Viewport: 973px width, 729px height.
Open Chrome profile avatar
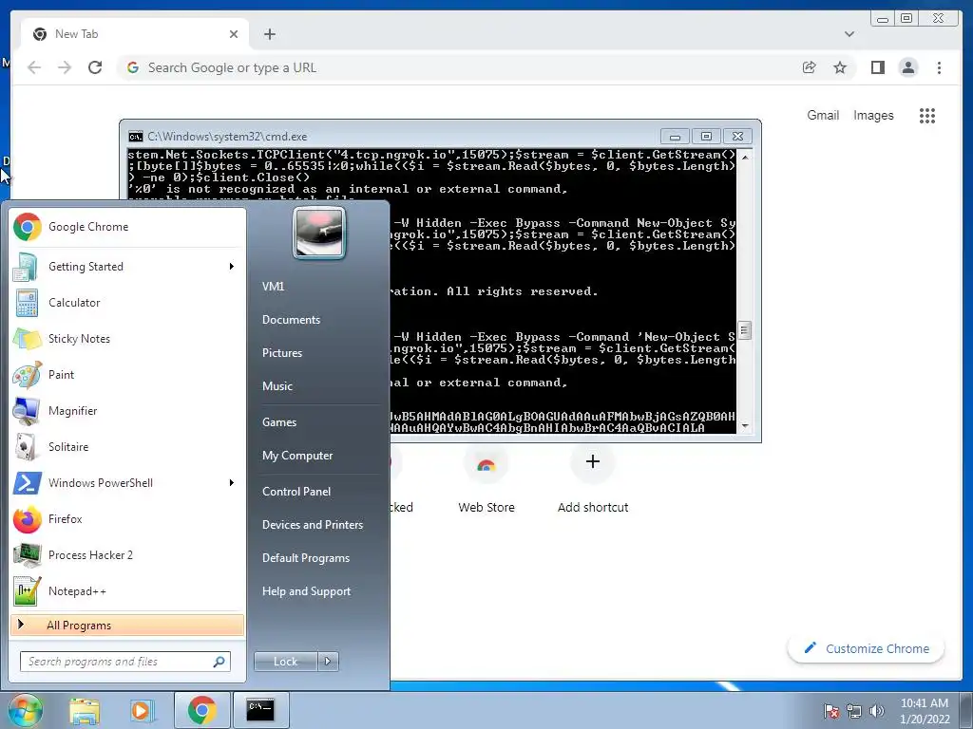(x=907, y=67)
